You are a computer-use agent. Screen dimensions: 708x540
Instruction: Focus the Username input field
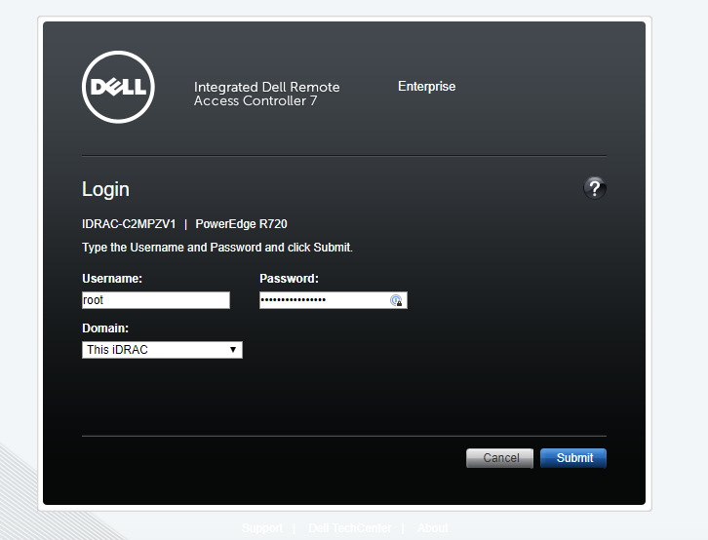[156, 300]
